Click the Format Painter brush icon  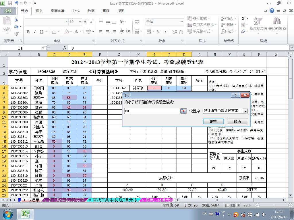point(16,34)
